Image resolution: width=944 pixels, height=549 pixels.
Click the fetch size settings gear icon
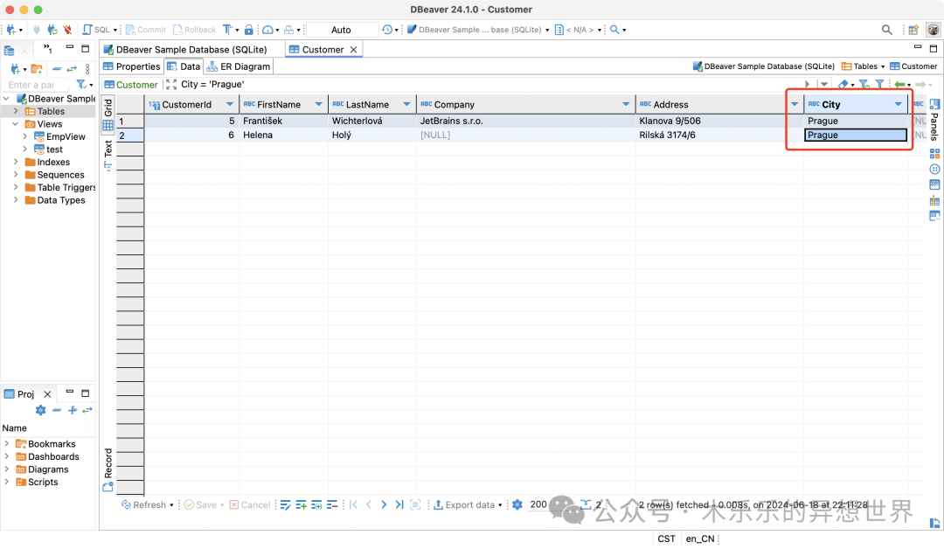point(517,504)
